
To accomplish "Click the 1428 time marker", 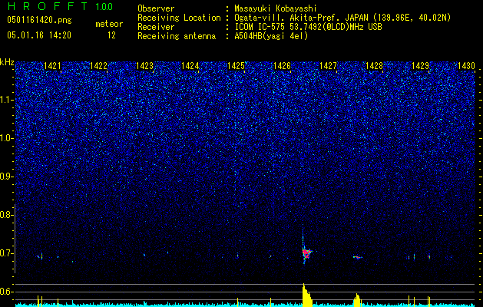I will tap(374, 66).
